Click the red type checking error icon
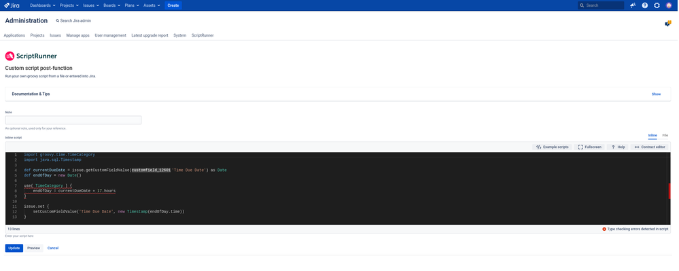This screenshot has height=271, width=679. (604, 229)
